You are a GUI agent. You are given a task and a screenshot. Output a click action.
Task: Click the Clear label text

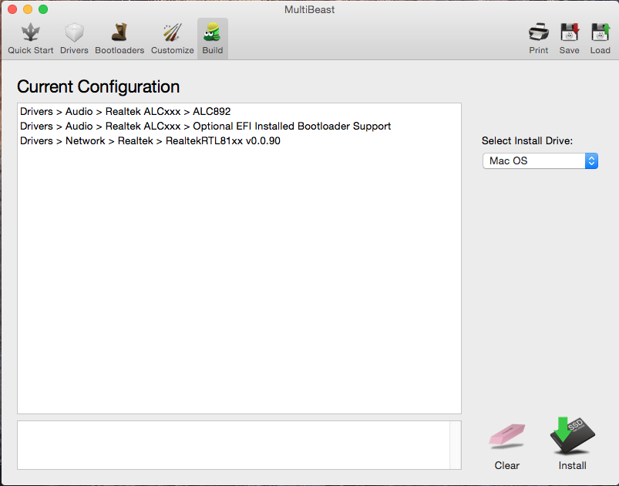pyautogui.click(x=506, y=465)
